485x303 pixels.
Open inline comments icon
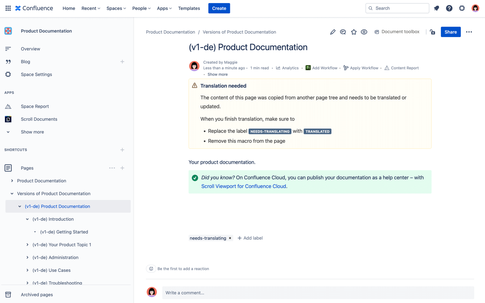pos(343,32)
